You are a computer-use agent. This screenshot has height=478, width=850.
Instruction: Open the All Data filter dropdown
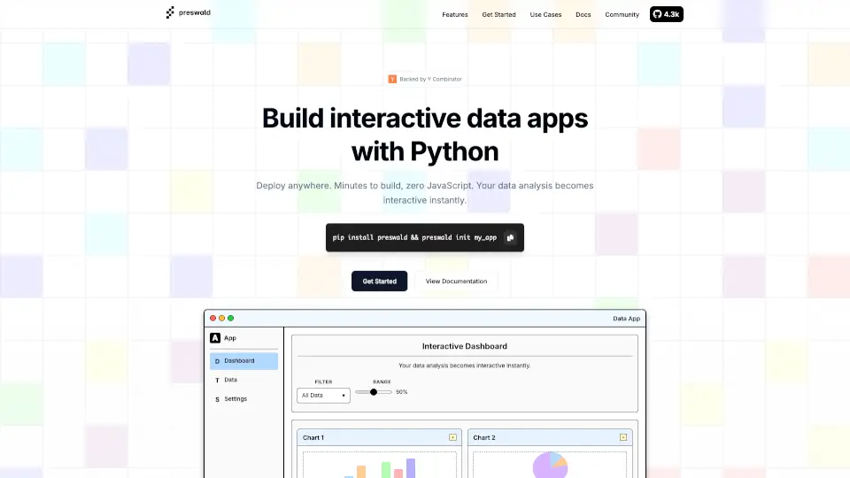coord(323,395)
